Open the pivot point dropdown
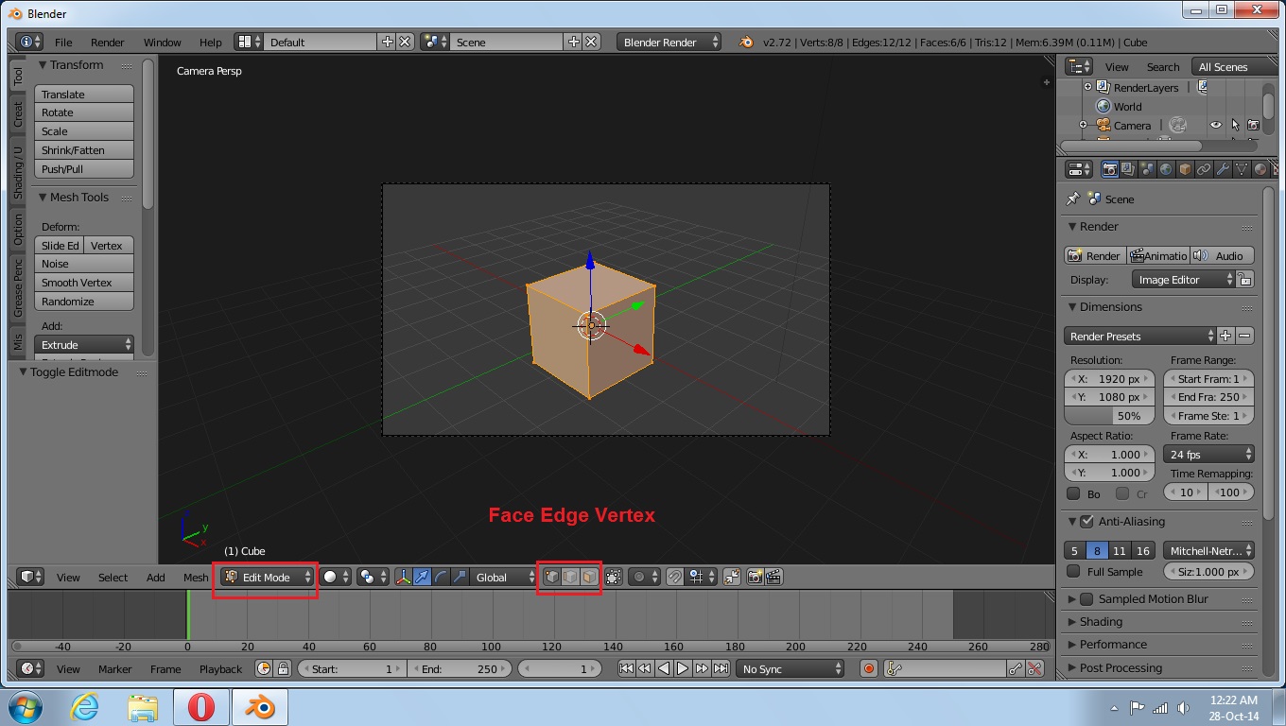The width and height of the screenshot is (1286, 726). tap(374, 577)
